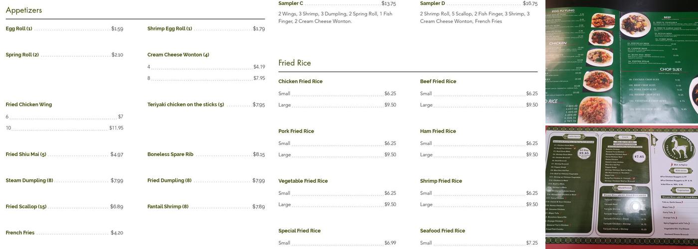Select the Boneless Spare Rib item
This screenshot has height=249, width=698.
click(170, 154)
